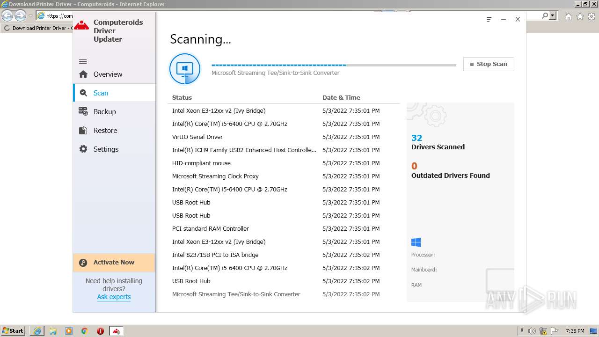The width and height of the screenshot is (599, 337).
Task: Select the Scan sidebar item
Action: (114, 93)
